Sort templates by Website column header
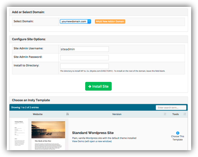The image size is (198, 157). click(38, 114)
